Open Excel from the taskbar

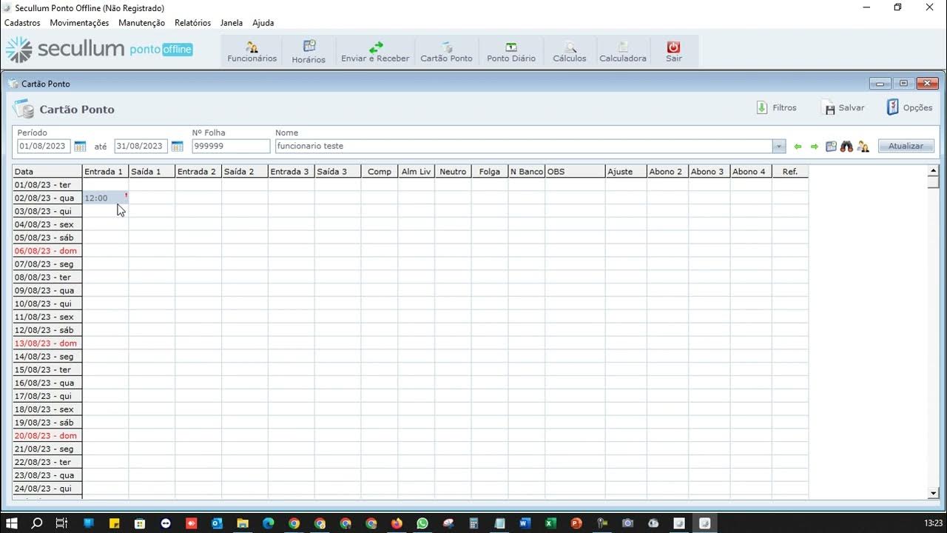click(x=550, y=523)
